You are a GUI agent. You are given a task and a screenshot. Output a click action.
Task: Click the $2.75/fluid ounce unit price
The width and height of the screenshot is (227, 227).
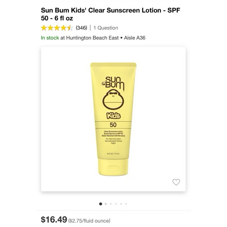click(x=89, y=221)
